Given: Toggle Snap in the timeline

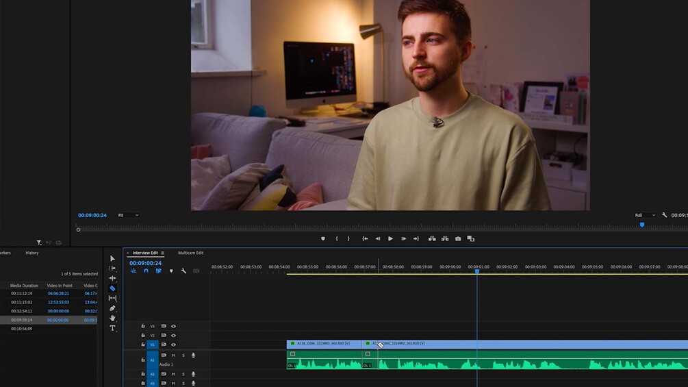Looking at the screenshot, I should 146,271.
